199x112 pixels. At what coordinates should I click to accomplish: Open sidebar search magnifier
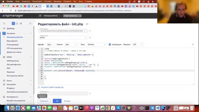[30, 24]
